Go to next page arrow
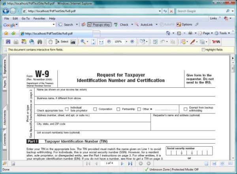The image size is (237, 174). tap(122, 164)
